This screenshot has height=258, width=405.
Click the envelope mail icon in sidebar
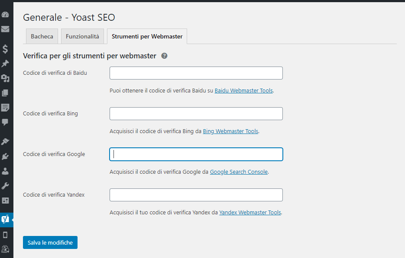[5, 29]
